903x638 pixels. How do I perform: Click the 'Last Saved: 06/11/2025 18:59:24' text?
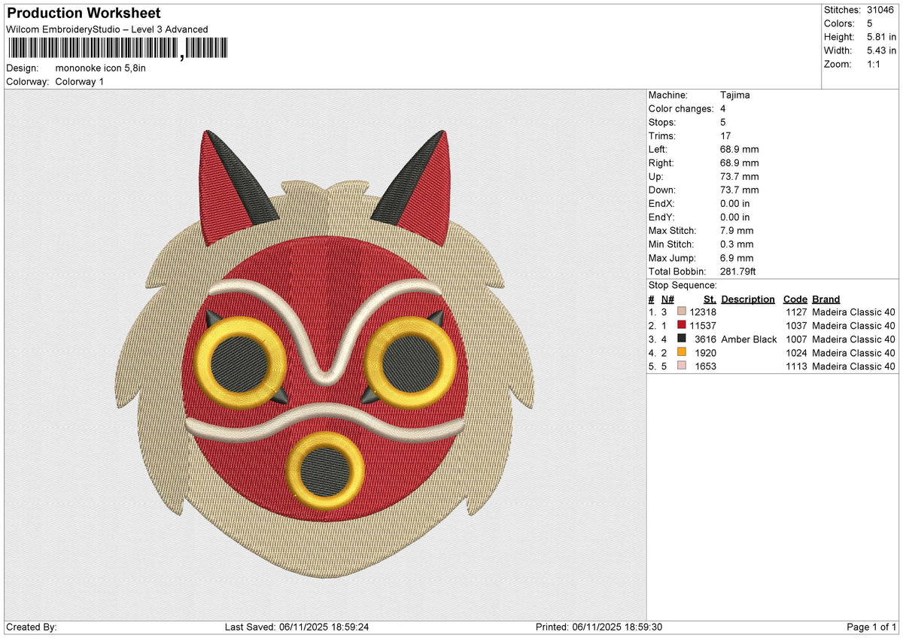click(296, 627)
